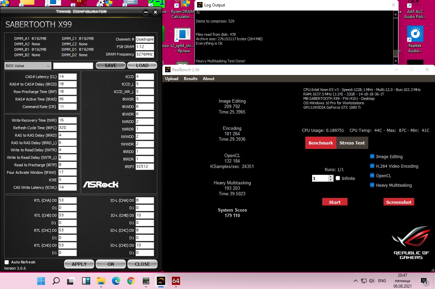Increase Runs count with up arrow

tap(331, 177)
